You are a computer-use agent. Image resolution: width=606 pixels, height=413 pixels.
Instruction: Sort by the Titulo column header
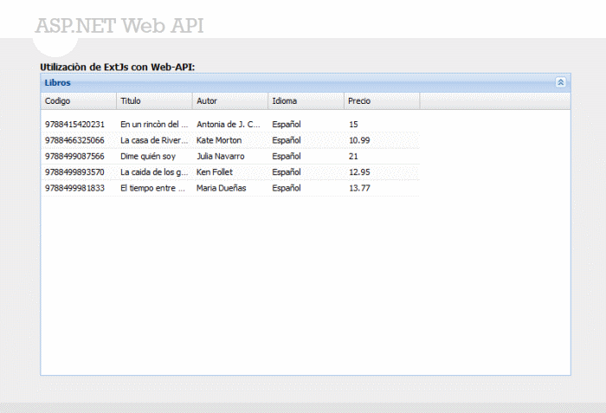155,101
